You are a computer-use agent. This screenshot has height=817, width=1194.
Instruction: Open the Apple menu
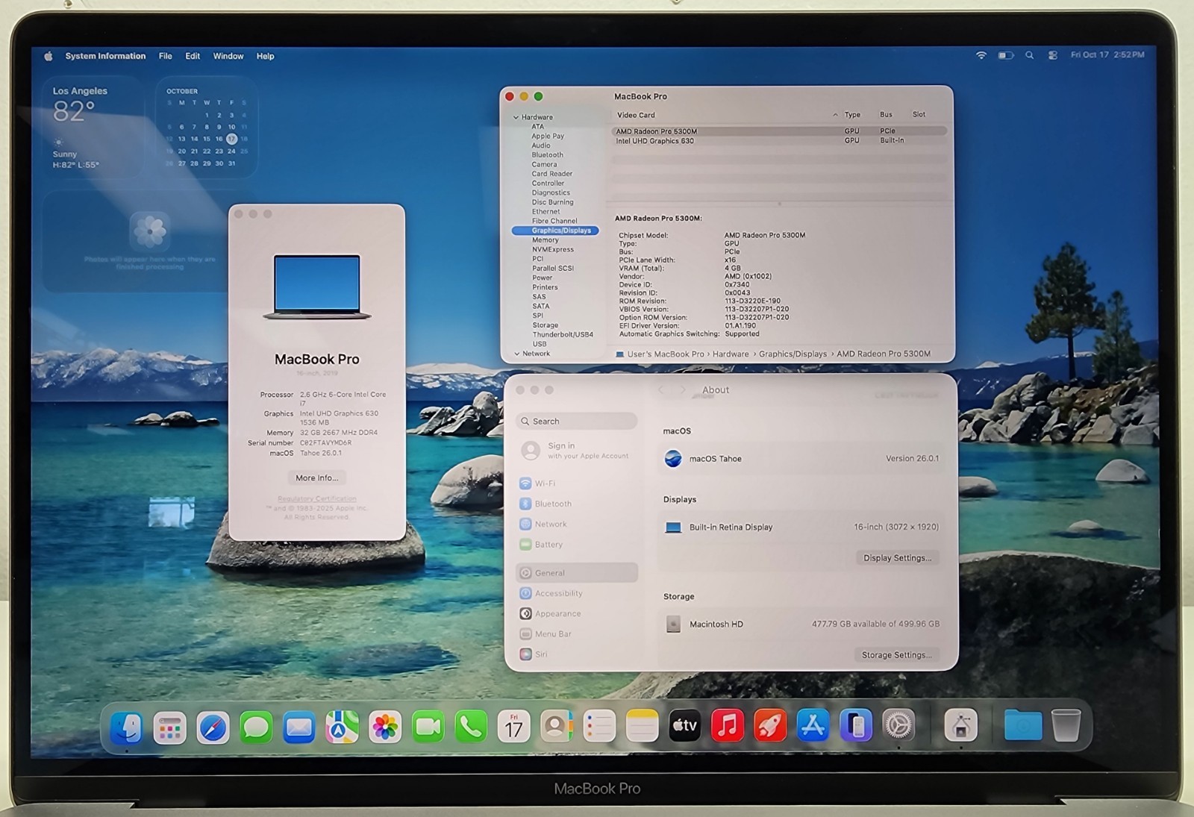coord(49,56)
